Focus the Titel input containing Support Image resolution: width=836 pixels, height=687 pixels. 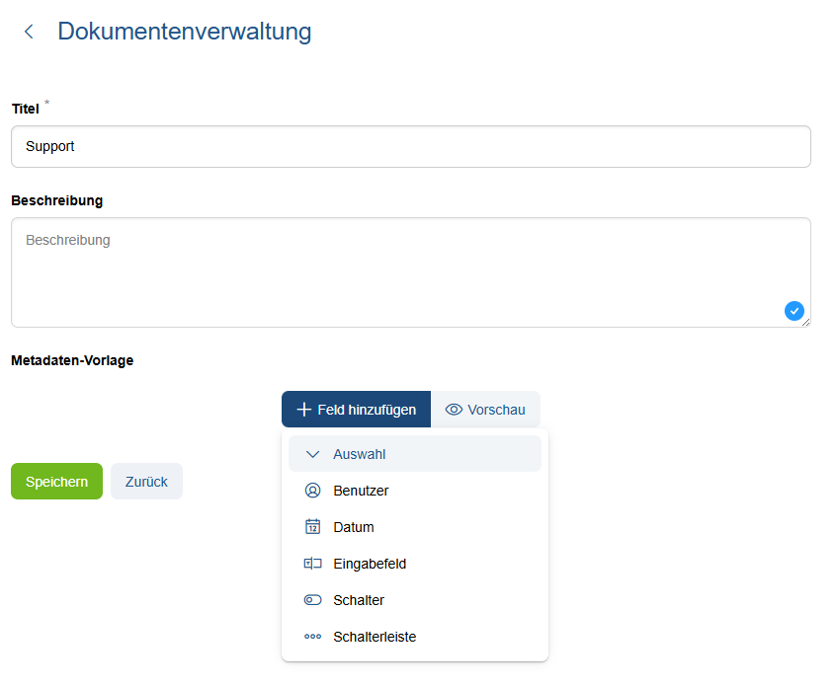pos(410,146)
